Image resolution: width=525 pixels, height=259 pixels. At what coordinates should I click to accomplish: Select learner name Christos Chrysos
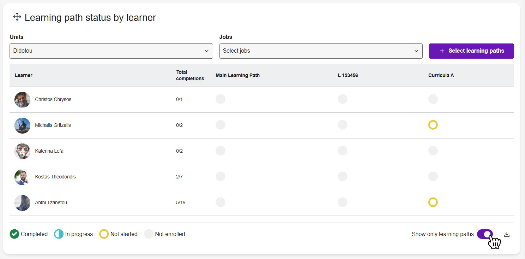[x=53, y=99]
